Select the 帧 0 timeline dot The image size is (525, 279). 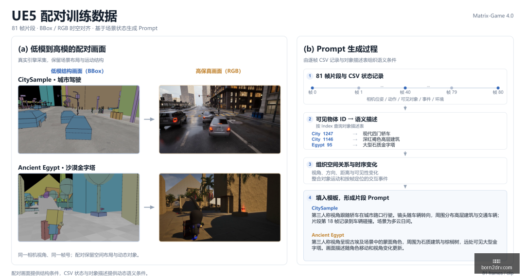(313, 88)
